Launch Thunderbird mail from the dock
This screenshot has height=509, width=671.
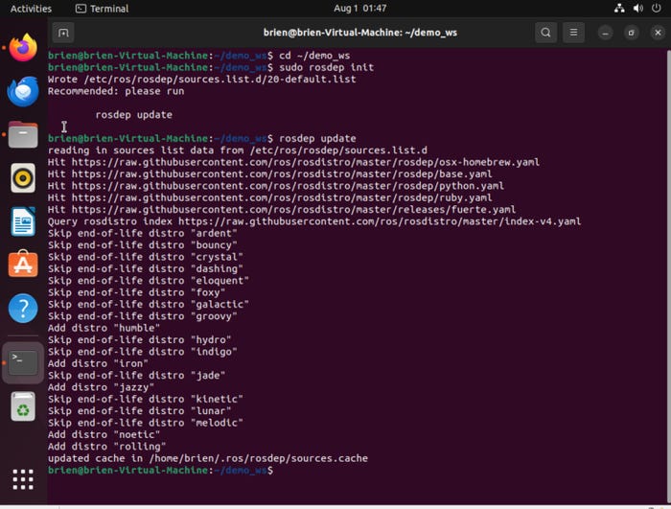click(x=23, y=91)
